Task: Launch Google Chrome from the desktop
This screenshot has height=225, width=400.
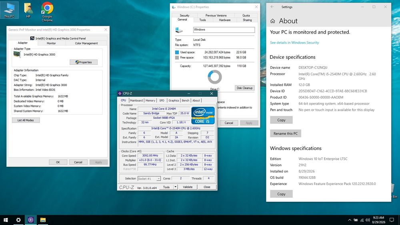Action: tap(47, 12)
